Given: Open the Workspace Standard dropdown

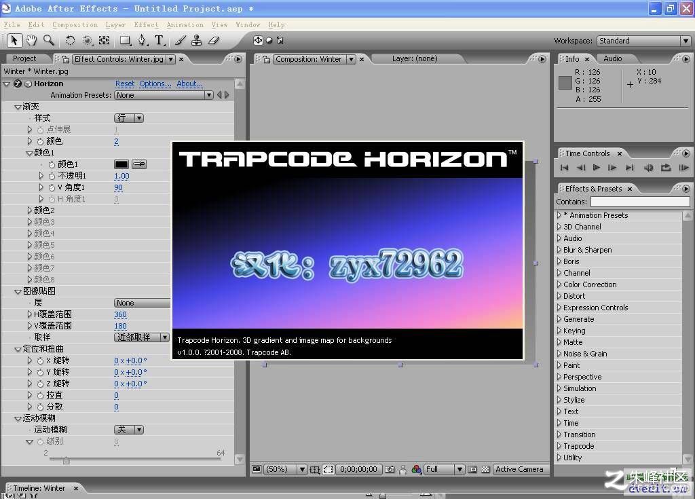Looking at the screenshot, I should point(643,41).
